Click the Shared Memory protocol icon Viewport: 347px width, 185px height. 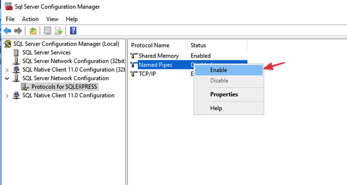[x=133, y=55]
